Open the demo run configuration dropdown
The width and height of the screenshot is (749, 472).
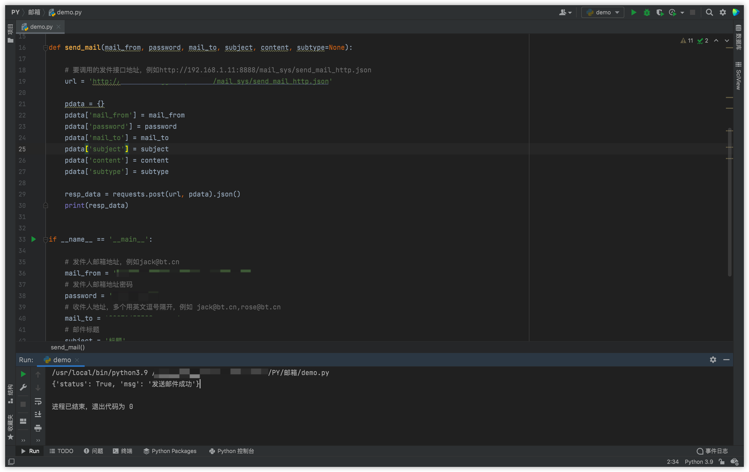coord(603,13)
